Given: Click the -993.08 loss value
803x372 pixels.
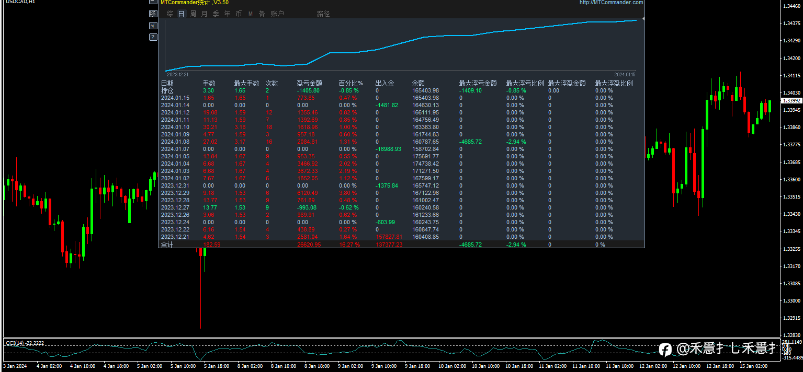Looking at the screenshot, I should point(307,207).
